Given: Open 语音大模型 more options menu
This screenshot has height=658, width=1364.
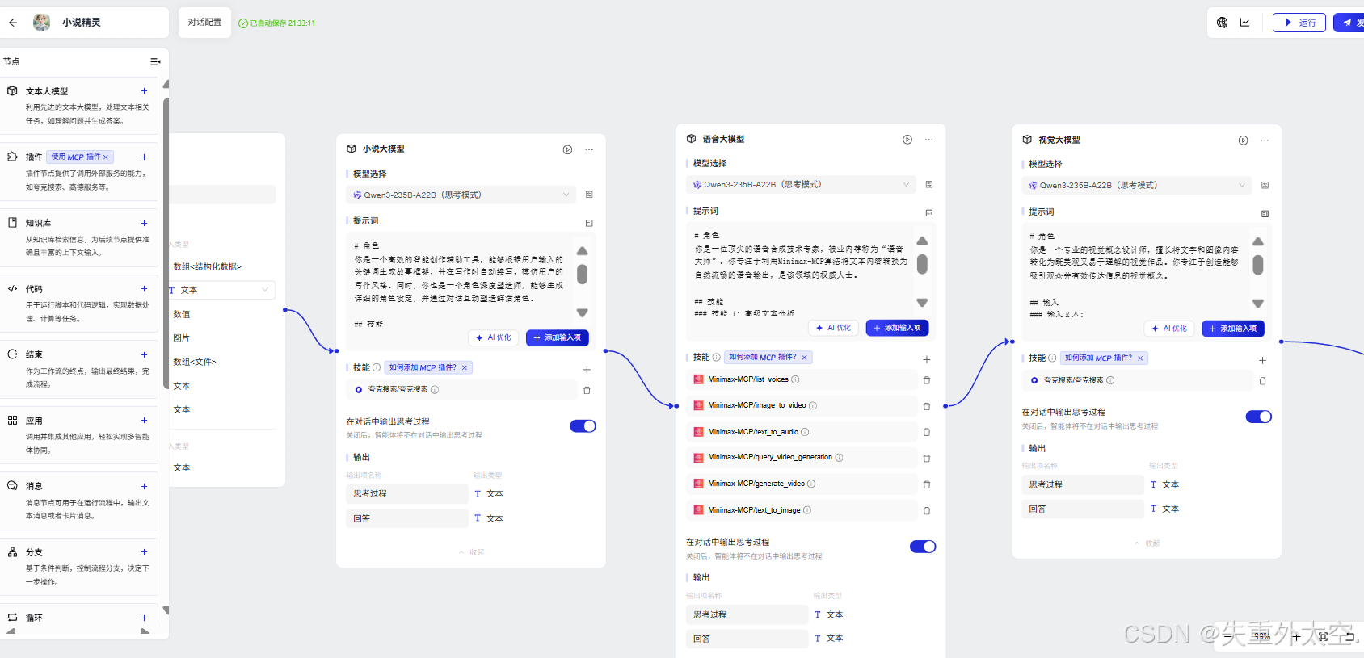Looking at the screenshot, I should click(x=929, y=140).
